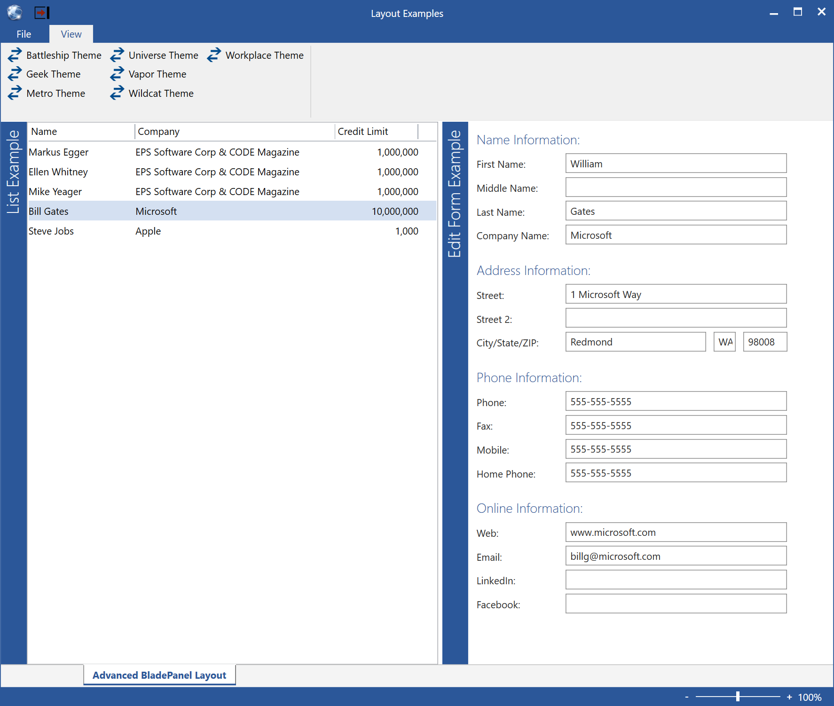
Task: Switch to Workplace Theme
Action: click(255, 55)
